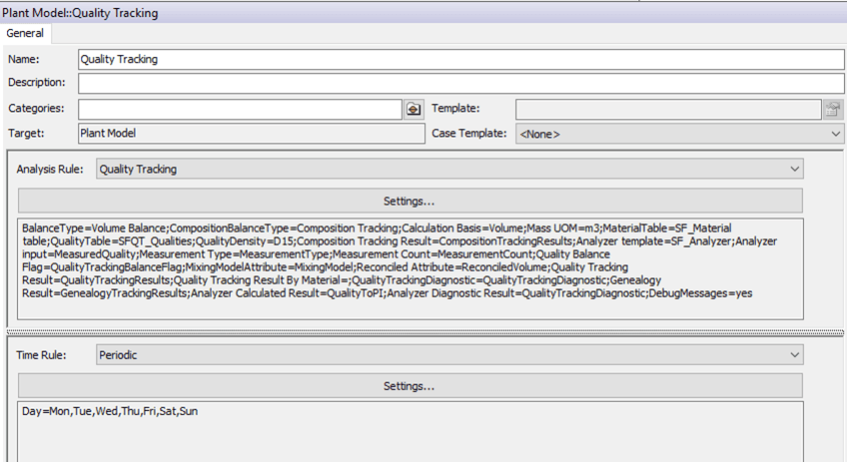
Task: Switch to the General tab
Action: click(x=25, y=34)
